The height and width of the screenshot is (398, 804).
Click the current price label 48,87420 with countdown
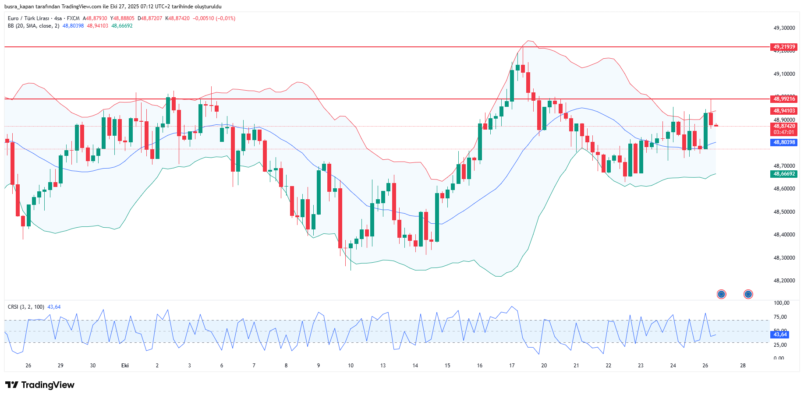[x=783, y=129]
